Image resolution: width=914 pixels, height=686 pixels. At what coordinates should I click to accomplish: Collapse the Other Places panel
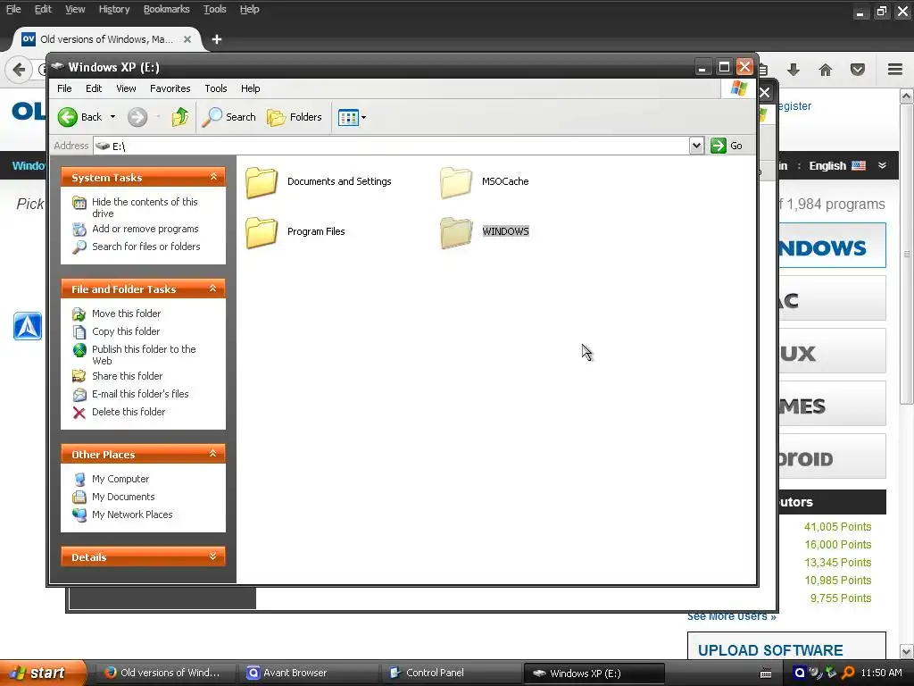click(x=213, y=454)
